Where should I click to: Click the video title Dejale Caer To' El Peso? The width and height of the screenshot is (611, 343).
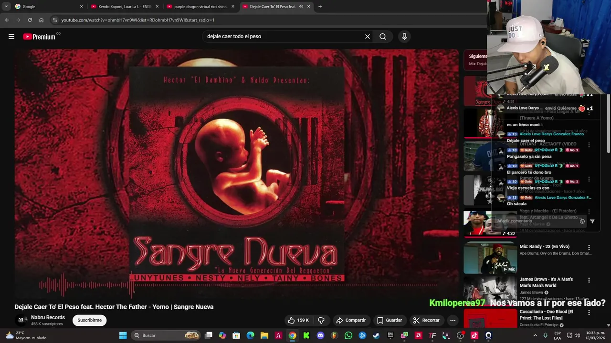click(x=114, y=307)
